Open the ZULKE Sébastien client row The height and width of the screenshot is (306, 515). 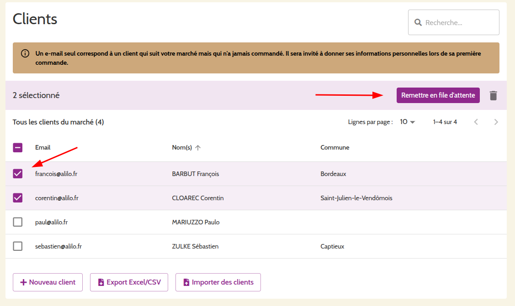tap(195, 246)
